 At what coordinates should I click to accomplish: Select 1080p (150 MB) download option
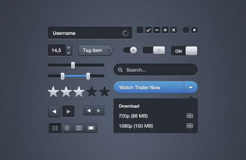[156, 126]
